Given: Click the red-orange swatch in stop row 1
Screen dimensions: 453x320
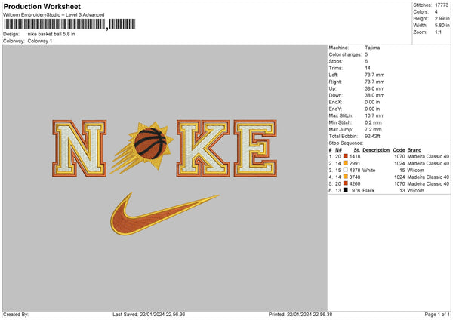Looking at the screenshot, I should [346, 156].
